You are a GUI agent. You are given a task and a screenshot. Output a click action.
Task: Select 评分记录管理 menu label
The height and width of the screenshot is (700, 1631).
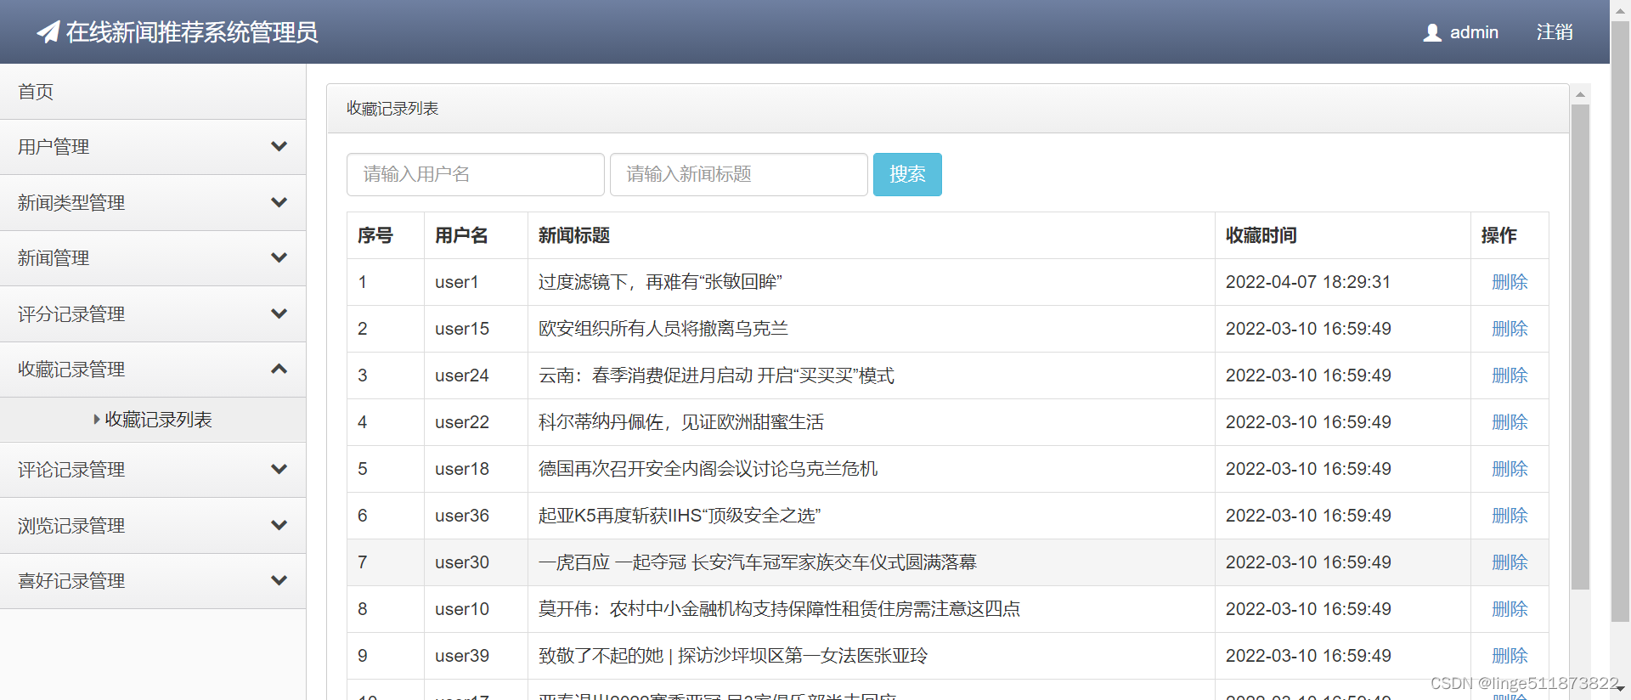click(x=71, y=314)
